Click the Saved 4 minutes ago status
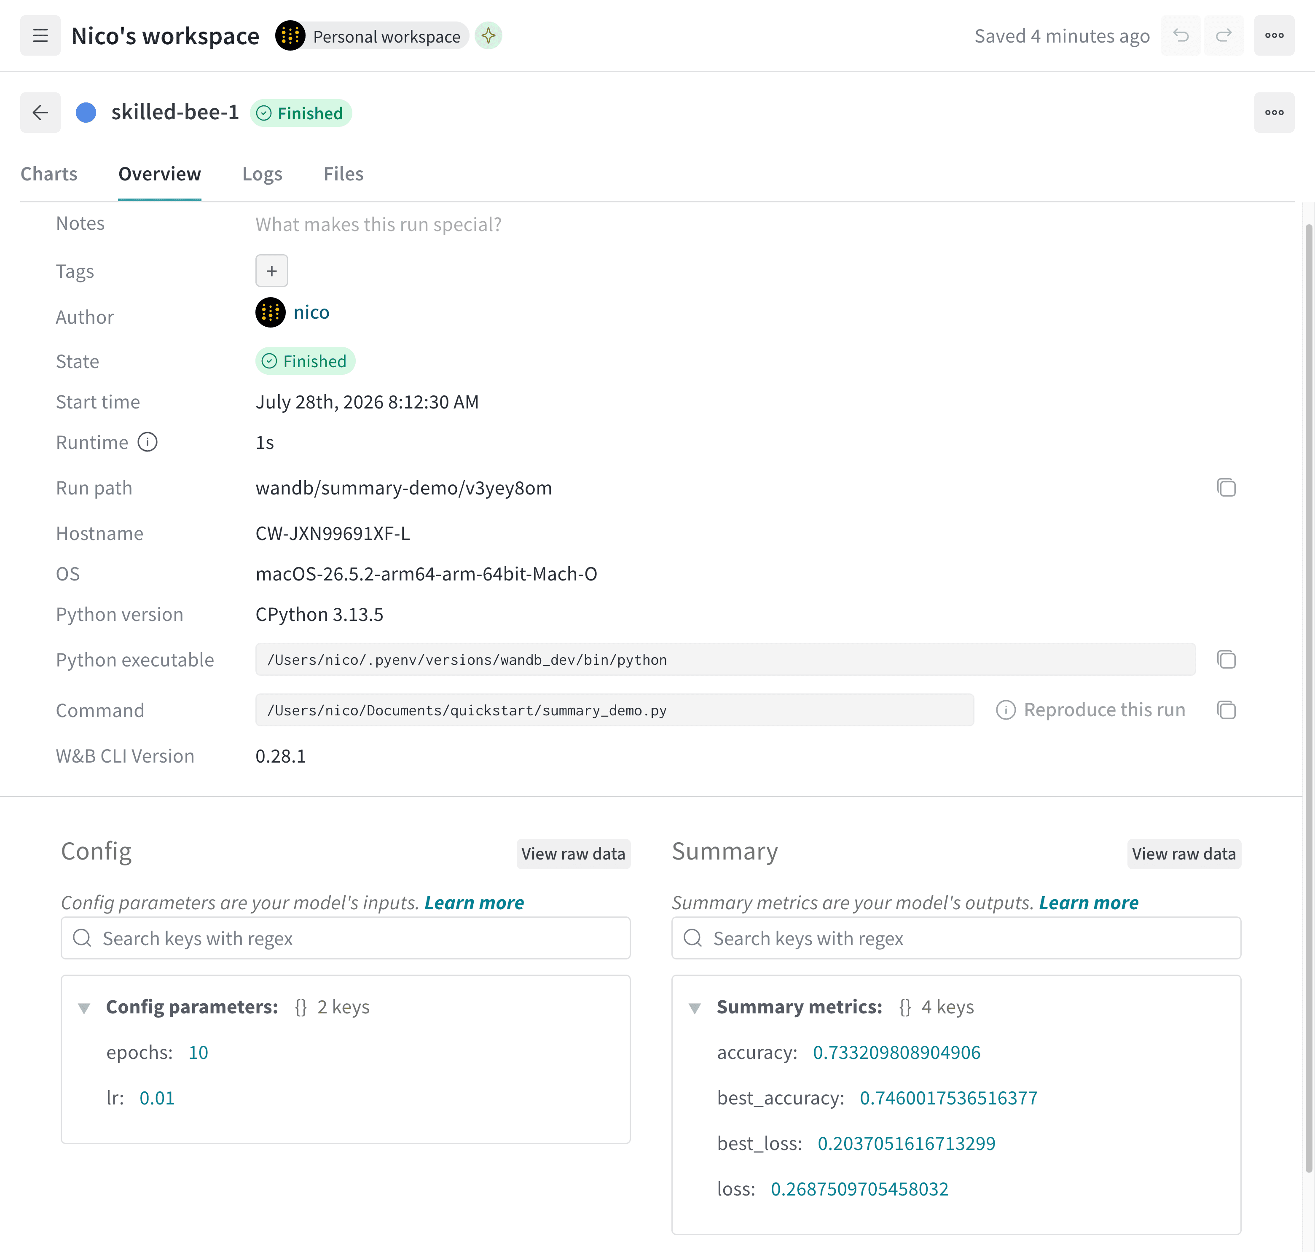The image size is (1315, 1252). point(1062,36)
